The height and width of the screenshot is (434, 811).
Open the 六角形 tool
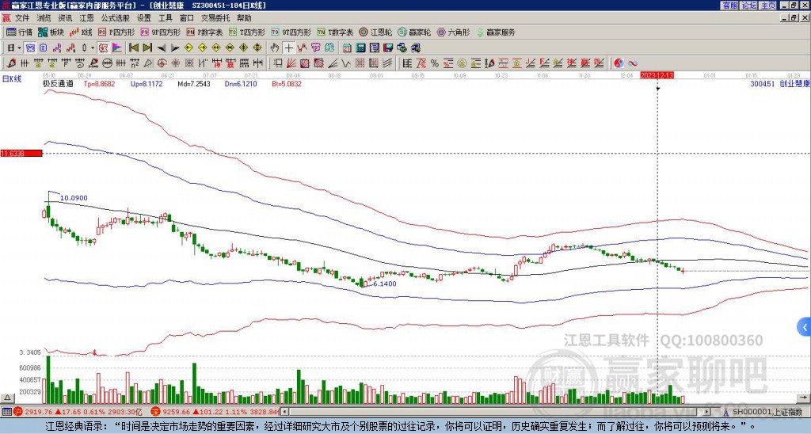454,32
